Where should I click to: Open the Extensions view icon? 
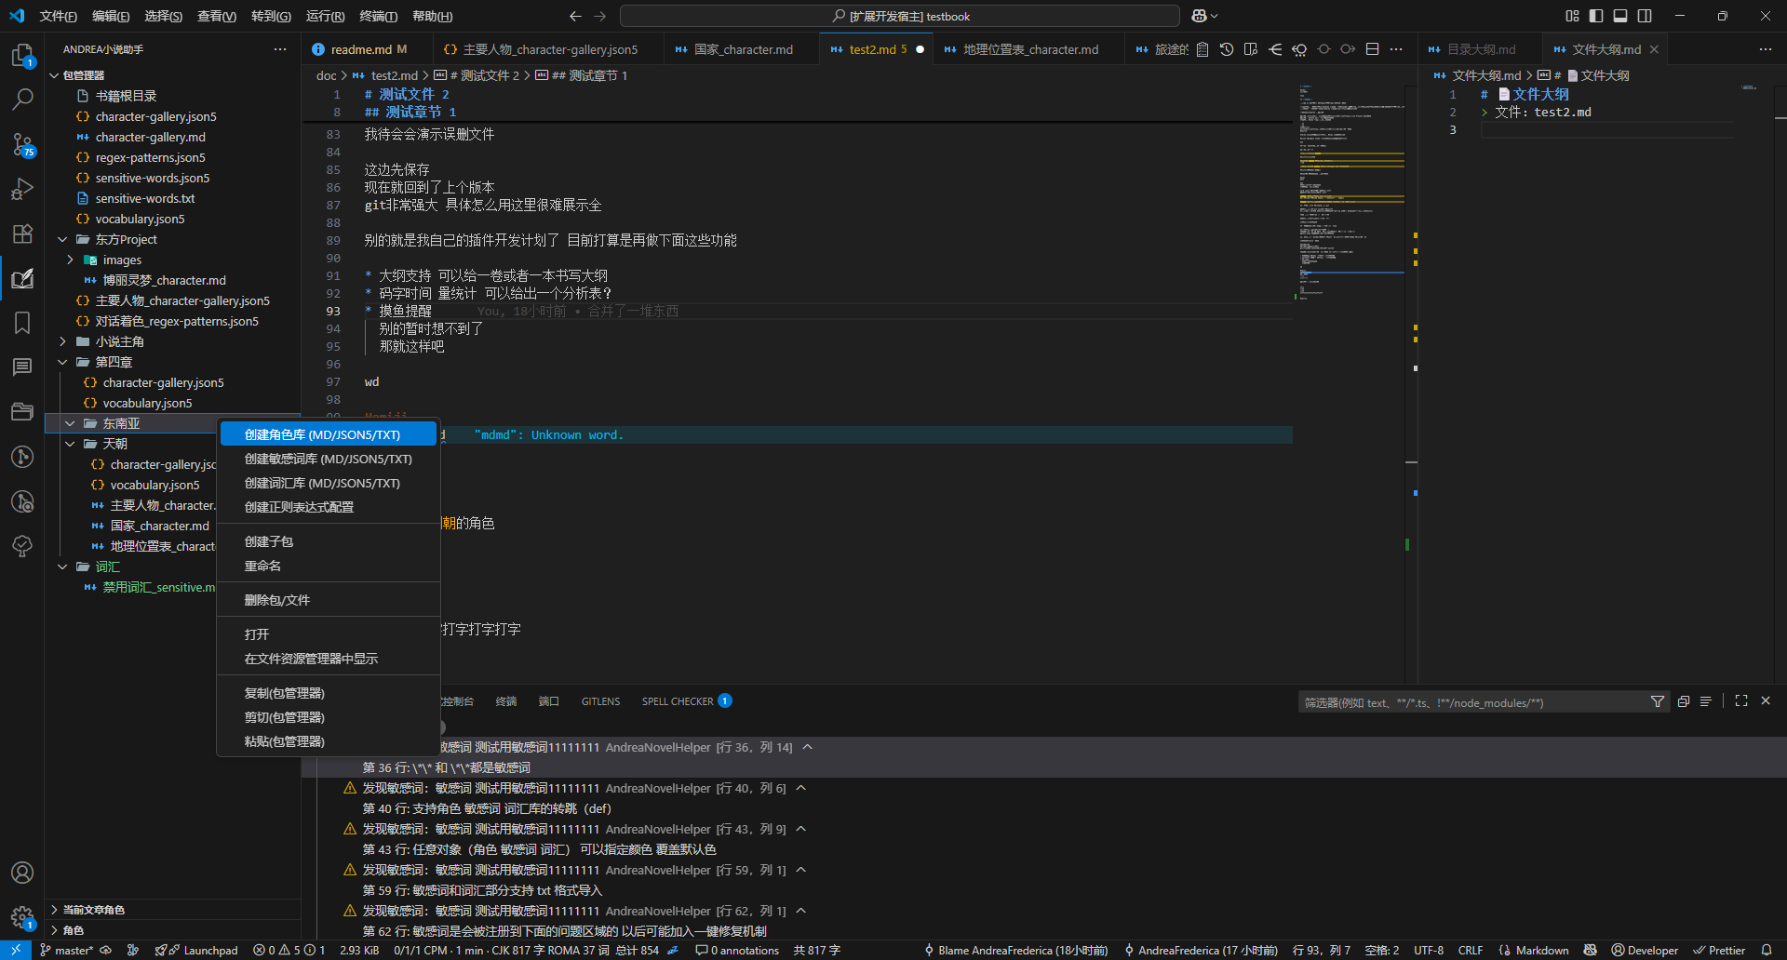[x=22, y=233]
